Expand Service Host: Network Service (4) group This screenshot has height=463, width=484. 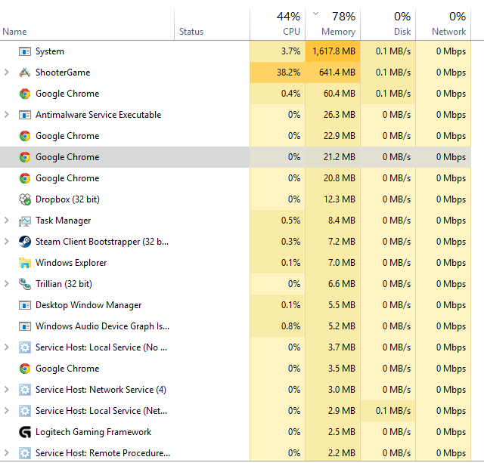click(x=7, y=390)
